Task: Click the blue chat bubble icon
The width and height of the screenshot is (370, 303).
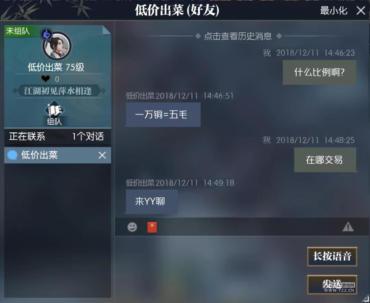Action: click(x=12, y=155)
